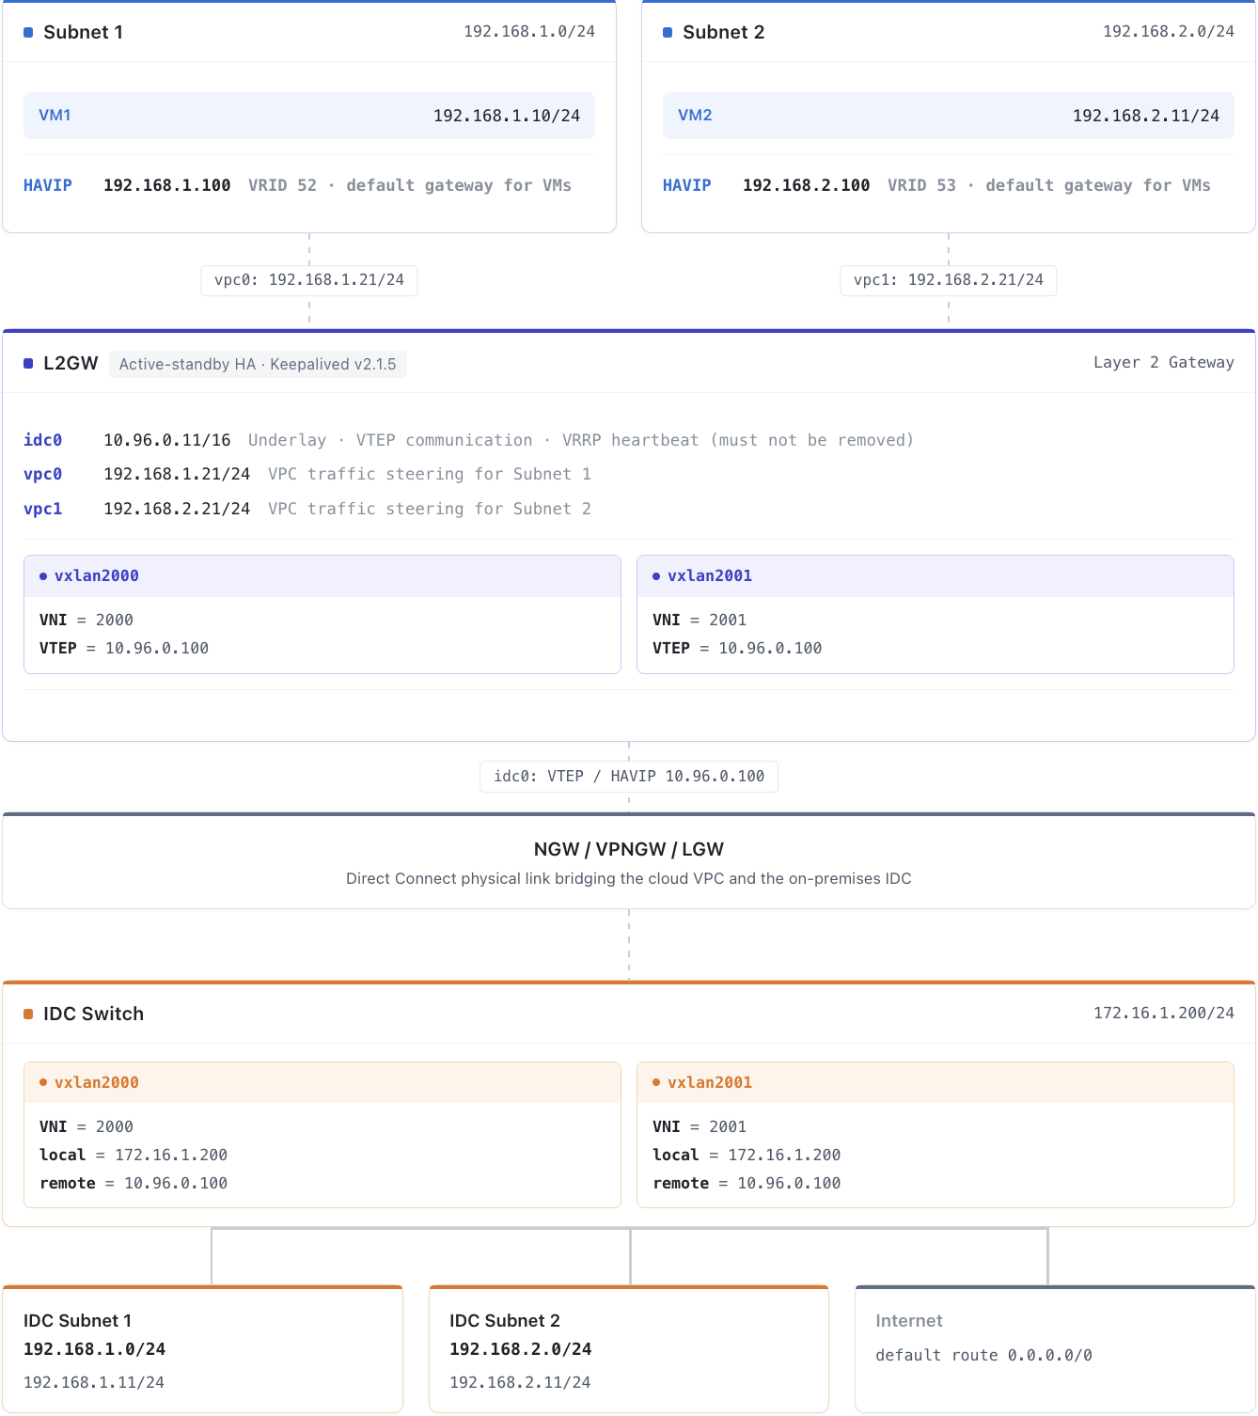
Task: Open the IDC Subnet 2 card
Action: tap(629, 1349)
